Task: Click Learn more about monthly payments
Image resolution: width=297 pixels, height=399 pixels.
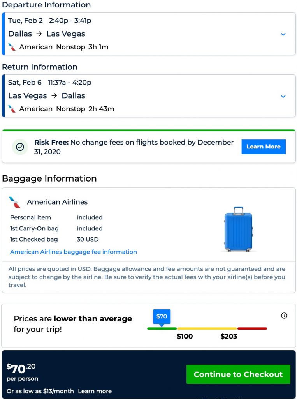Action: click(95, 391)
